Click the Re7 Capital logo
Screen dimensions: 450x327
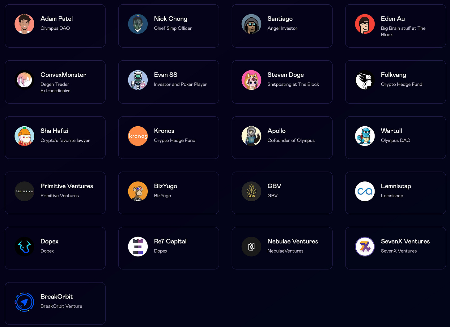(138, 246)
